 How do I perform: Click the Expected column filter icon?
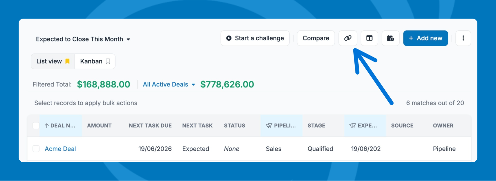coord(352,126)
